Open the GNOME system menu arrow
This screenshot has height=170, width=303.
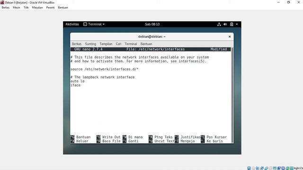[x=237, y=24]
